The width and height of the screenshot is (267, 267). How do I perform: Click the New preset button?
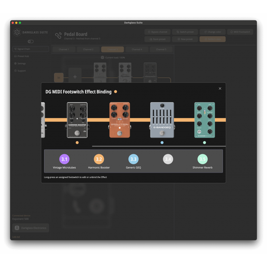[x=185, y=39]
